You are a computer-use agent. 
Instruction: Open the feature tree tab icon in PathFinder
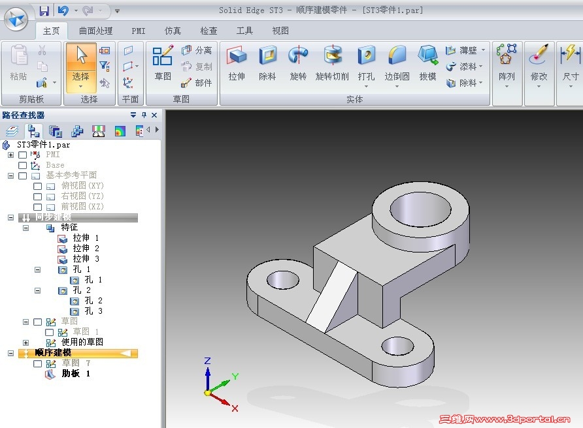(x=33, y=131)
